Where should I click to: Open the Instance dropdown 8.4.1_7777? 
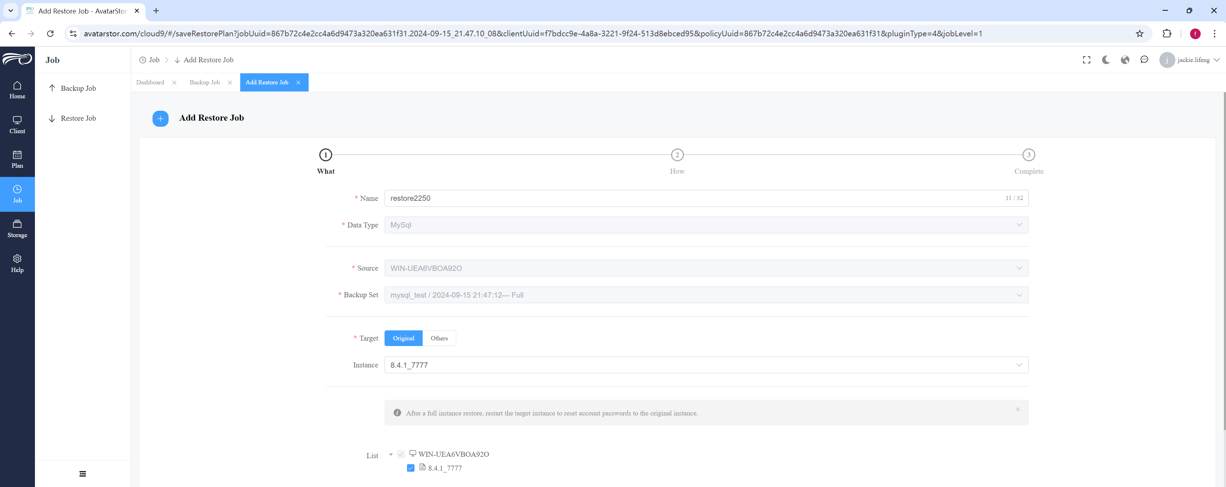(x=706, y=365)
